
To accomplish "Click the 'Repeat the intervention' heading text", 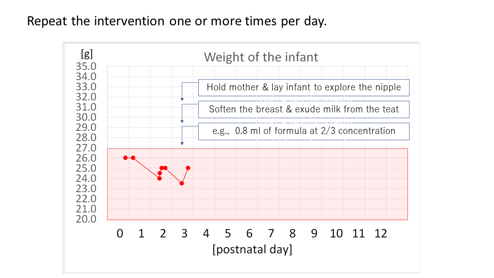I will coord(177,21).
